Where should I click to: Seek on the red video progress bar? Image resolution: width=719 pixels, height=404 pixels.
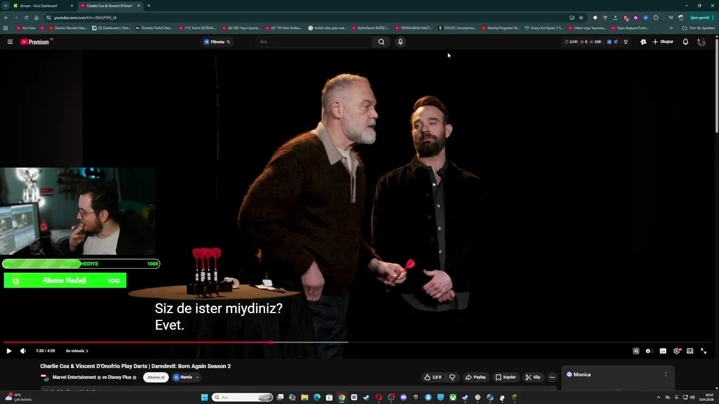(136, 342)
